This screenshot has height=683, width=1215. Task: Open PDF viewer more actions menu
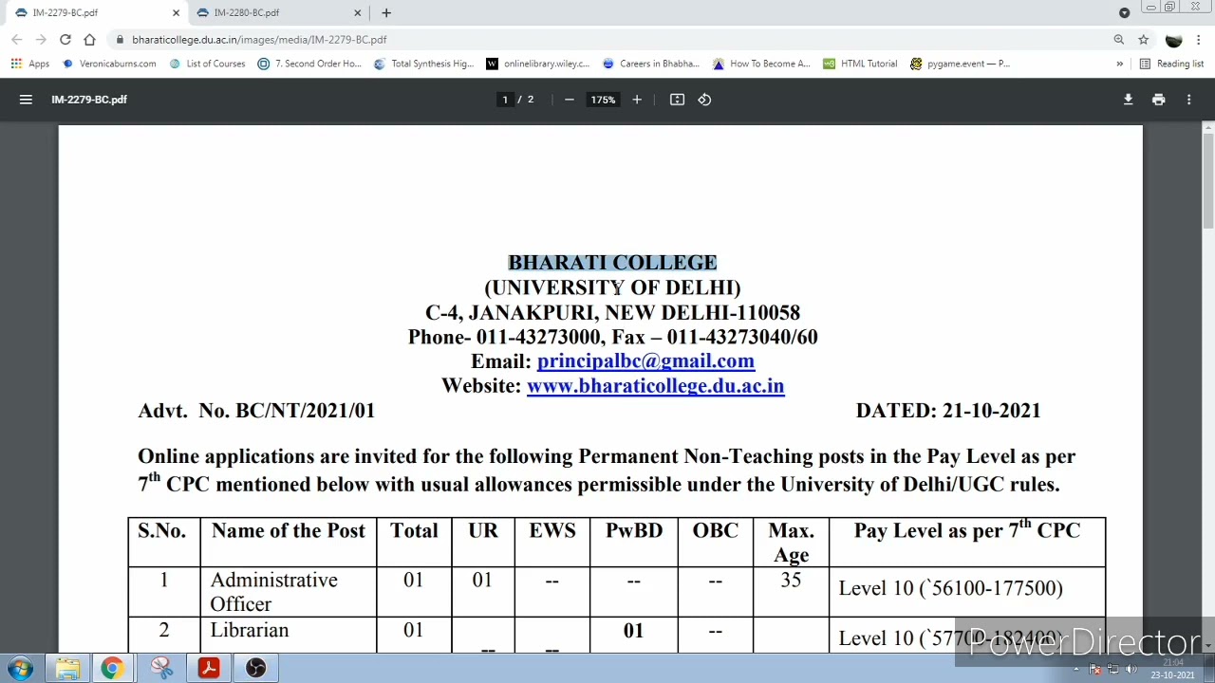tap(1188, 100)
